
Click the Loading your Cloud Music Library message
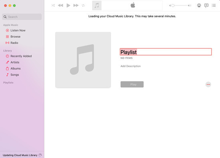[132, 16]
